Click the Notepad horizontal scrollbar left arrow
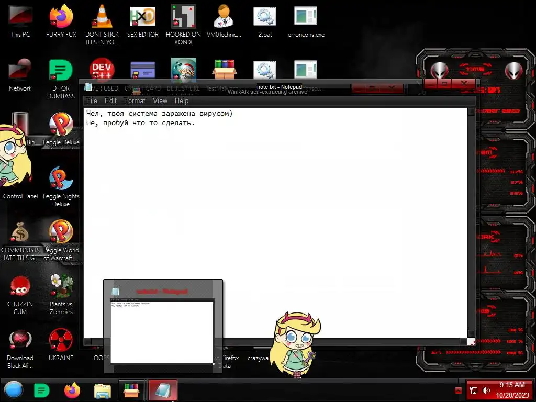Viewport: 536px width, 402px height. coord(87,341)
